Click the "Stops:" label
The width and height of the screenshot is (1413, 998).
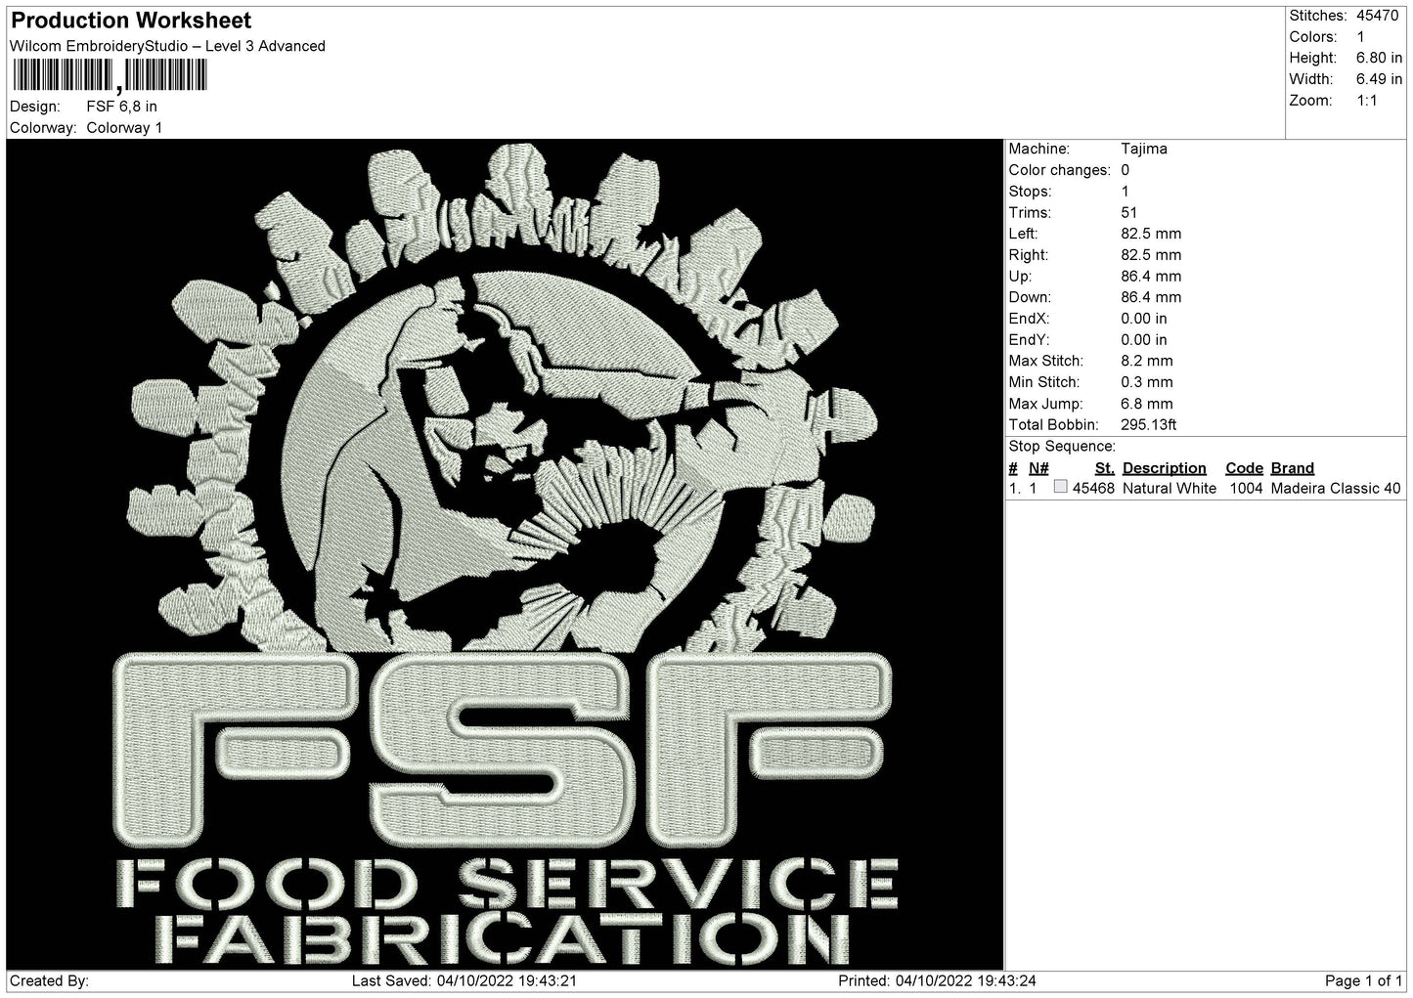(1031, 192)
